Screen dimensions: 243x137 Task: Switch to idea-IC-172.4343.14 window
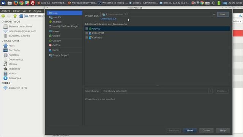[174, 3]
